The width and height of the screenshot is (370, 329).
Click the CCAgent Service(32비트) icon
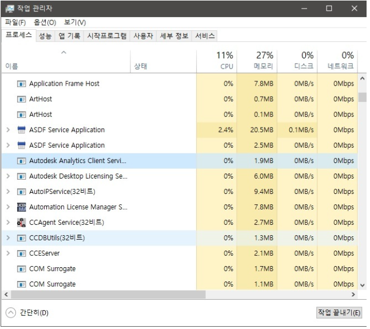pyautogui.click(x=22, y=223)
